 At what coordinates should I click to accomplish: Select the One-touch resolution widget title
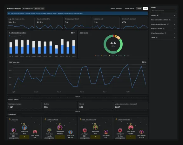(129, 19)
